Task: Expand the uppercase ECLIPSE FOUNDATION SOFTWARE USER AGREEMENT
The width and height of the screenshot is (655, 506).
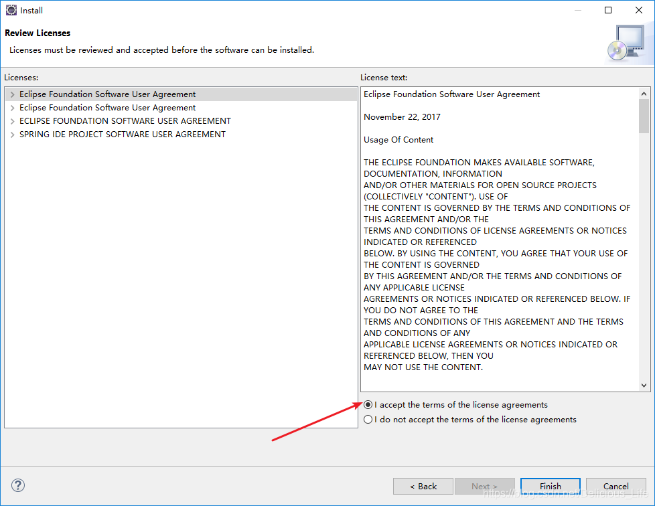Action: 13,121
